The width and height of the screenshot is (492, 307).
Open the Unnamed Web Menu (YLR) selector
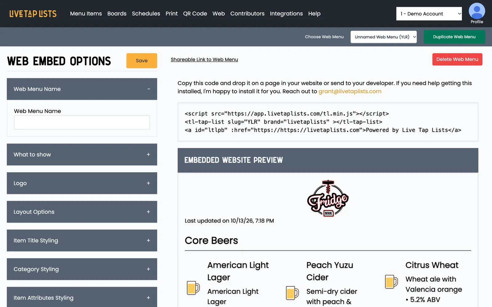point(383,37)
